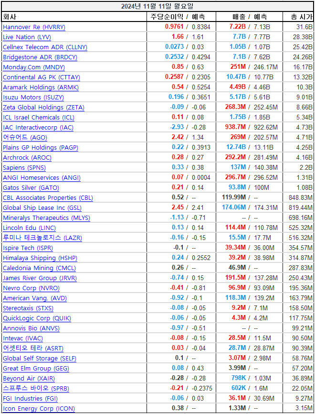The image size is (315, 414).
Task: Select the 총 시가 column header
Action: click(x=302, y=17)
